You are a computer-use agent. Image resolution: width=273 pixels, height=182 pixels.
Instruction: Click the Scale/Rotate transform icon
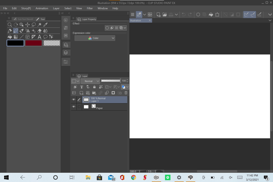(x=217, y=15)
